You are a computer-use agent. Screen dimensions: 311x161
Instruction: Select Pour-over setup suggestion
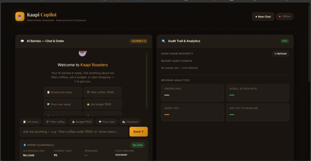tap(63, 104)
